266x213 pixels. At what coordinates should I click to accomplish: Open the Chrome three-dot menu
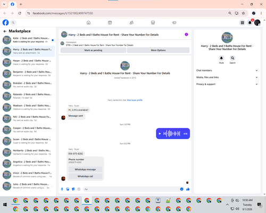point(261,13)
